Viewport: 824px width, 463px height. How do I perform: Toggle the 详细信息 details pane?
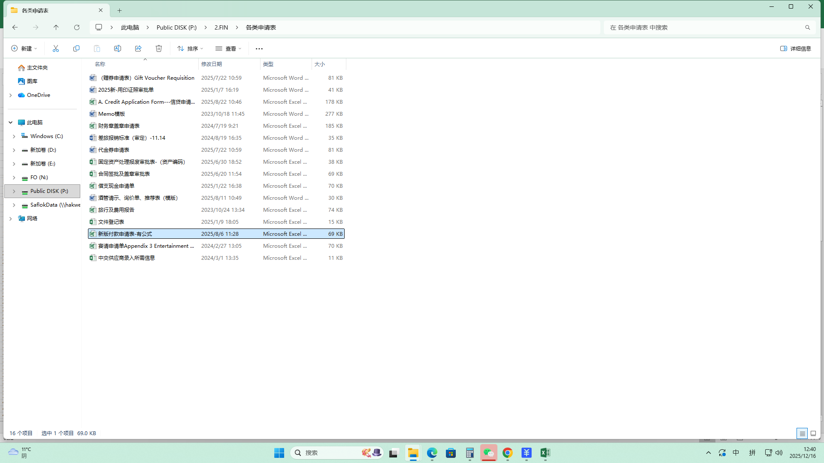(x=795, y=48)
